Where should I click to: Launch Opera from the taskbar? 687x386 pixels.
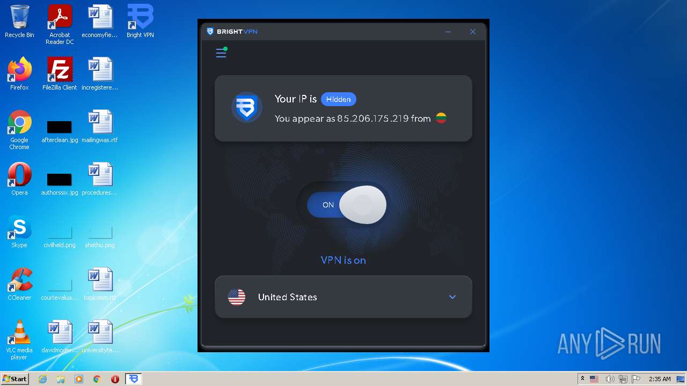coord(115,379)
